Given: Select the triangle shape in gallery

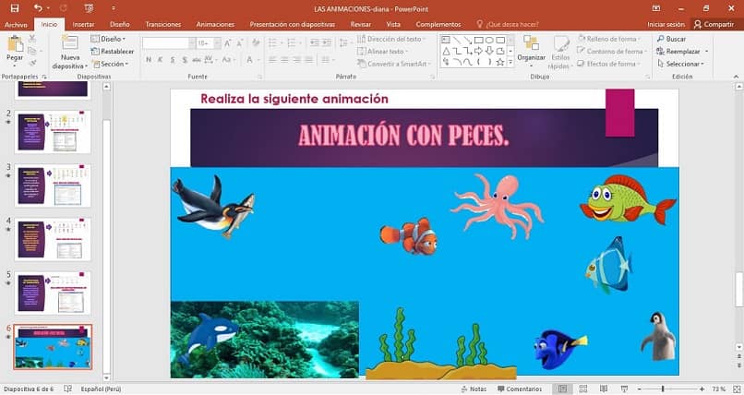Looking at the screenshot, I should click(x=446, y=51).
